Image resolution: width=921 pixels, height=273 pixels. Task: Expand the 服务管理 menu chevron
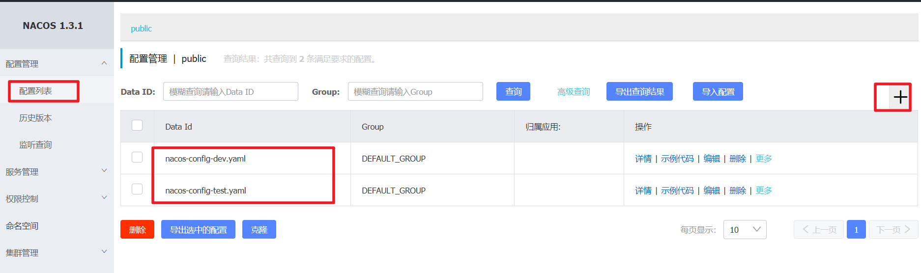coord(104,171)
